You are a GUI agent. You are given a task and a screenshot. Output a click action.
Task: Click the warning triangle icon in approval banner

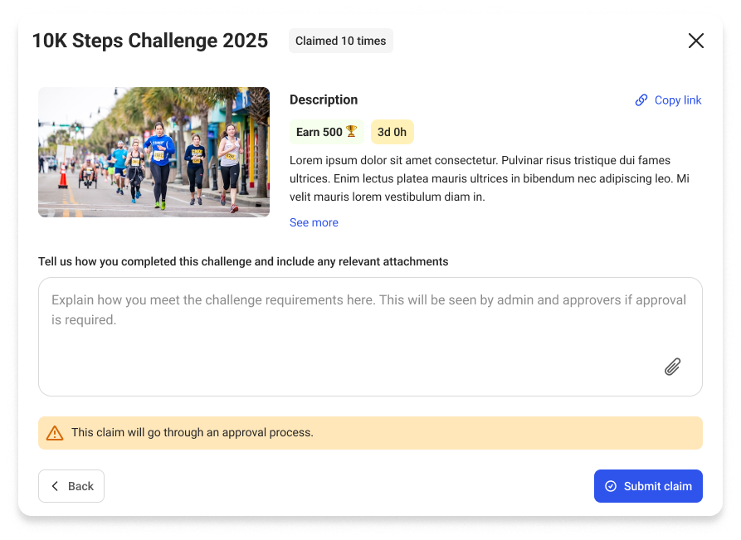(x=55, y=432)
